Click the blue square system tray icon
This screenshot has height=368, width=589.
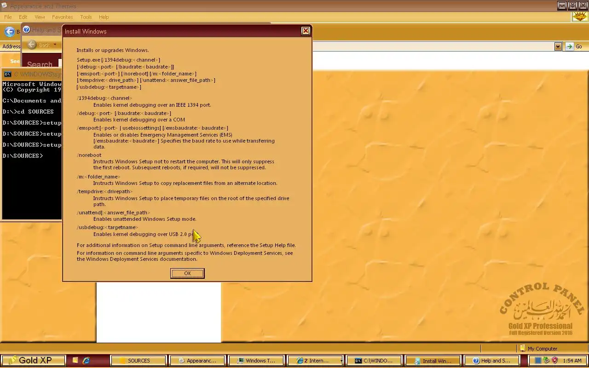[538, 361]
